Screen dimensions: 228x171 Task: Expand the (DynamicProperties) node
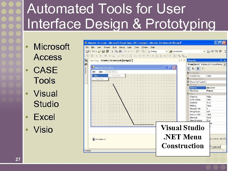[x=188, y=82]
